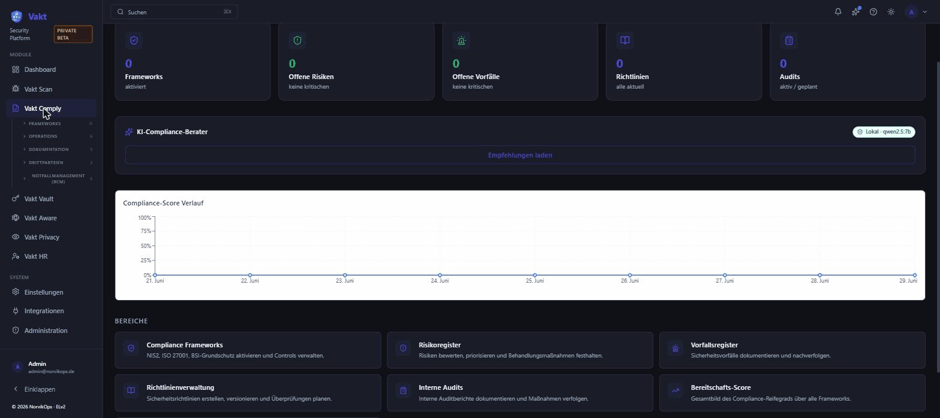Open Administration in the sidebar
940x418 pixels.
click(x=52, y=331)
